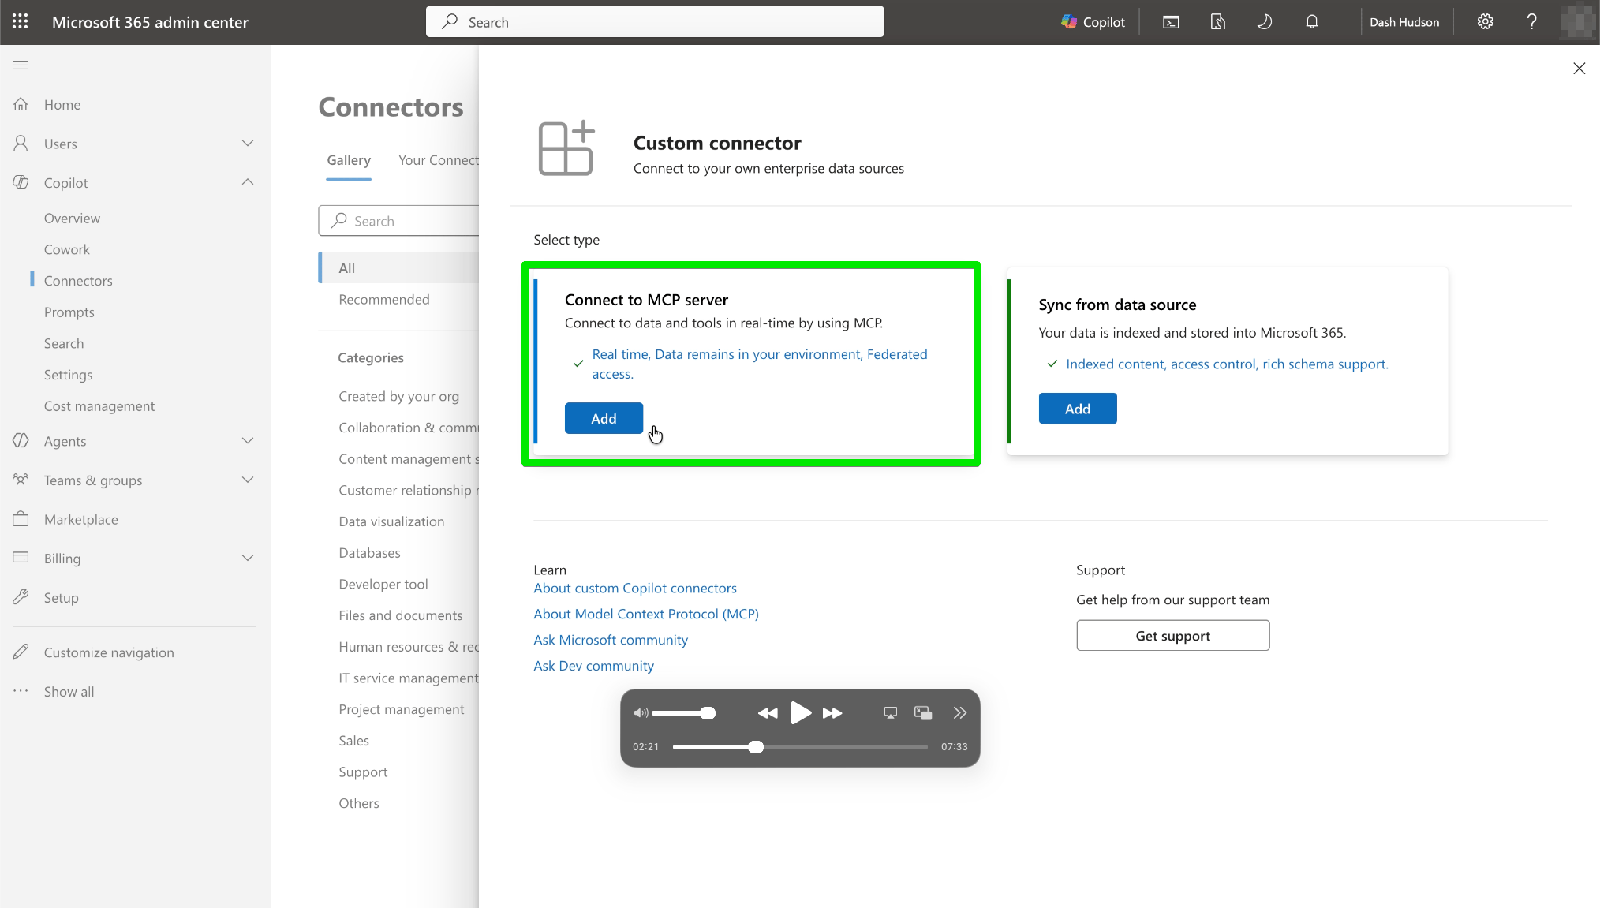1600x908 pixels.
Task: Click the custom connector tile icon
Action: pyautogui.click(x=566, y=148)
